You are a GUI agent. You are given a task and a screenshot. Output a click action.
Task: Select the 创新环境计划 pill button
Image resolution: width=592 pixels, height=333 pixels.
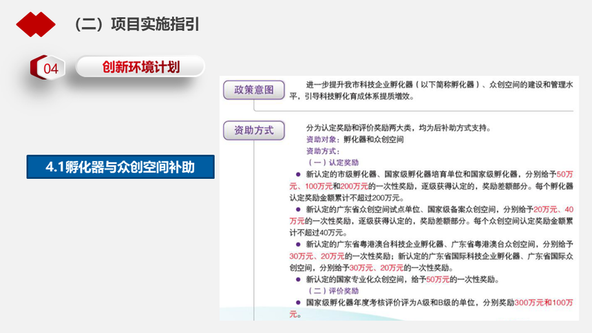pyautogui.click(x=140, y=67)
